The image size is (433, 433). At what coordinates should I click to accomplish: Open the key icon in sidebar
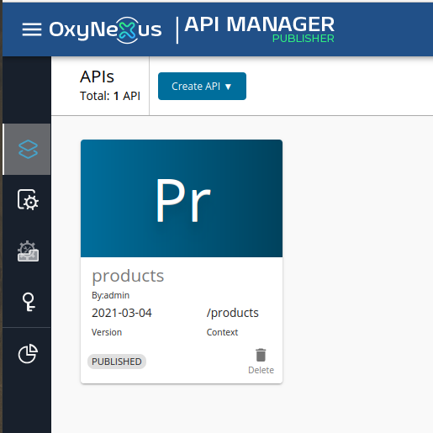point(29,302)
